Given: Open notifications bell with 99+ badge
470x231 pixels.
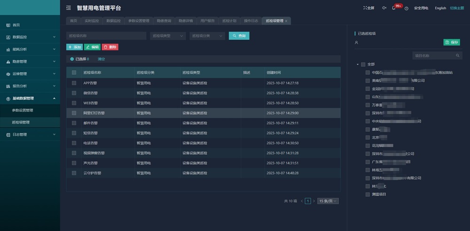Looking at the screenshot, I should tap(394, 8).
